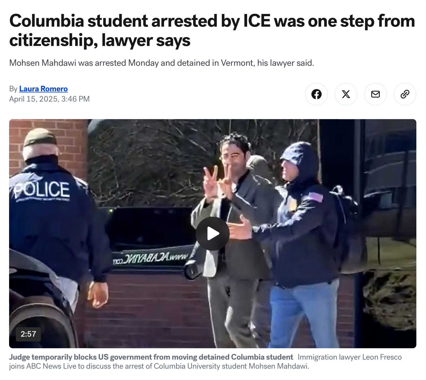This screenshot has width=426, height=380.
Task: Click the officer's olive beanie hat
Action: [40, 137]
